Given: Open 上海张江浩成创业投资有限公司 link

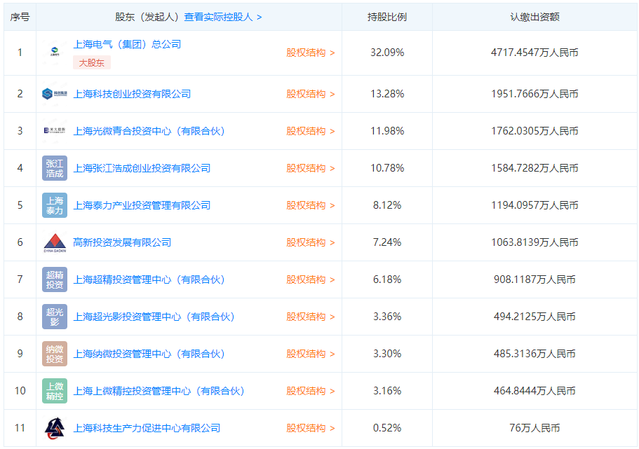Looking at the screenshot, I should tap(142, 168).
